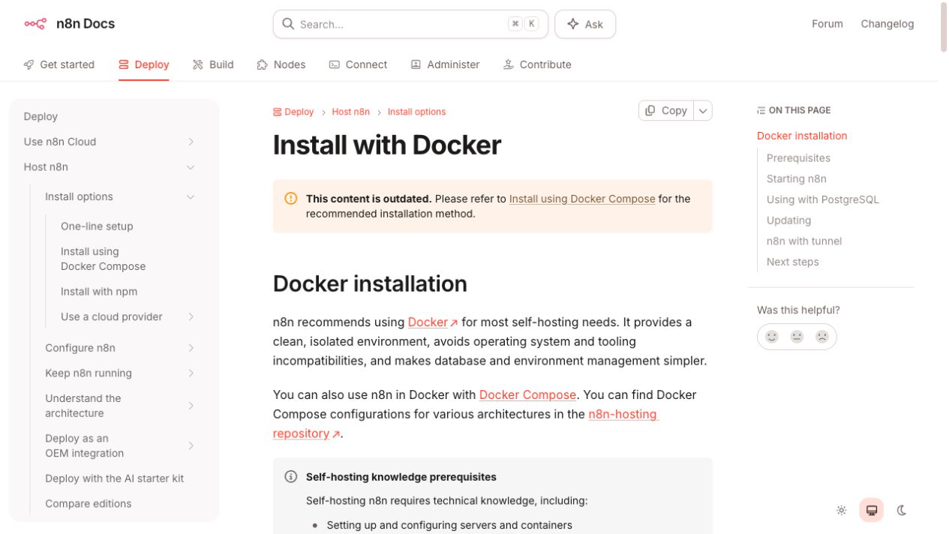Click the search magnifier icon

[x=288, y=24]
